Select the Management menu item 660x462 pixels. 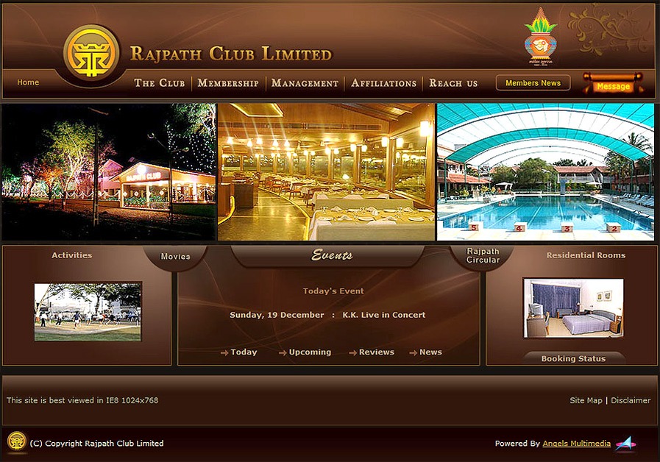(x=305, y=83)
